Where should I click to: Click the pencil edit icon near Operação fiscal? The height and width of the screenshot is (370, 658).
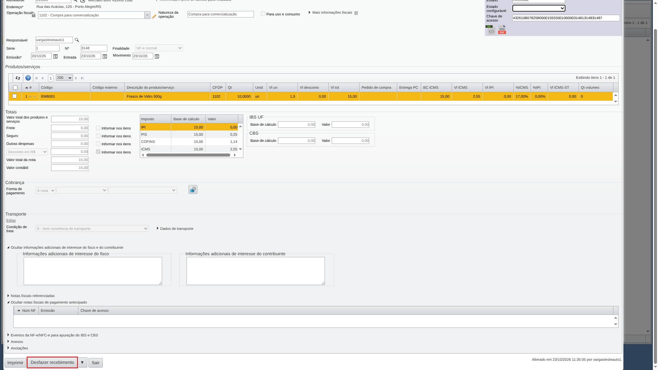(x=154, y=16)
